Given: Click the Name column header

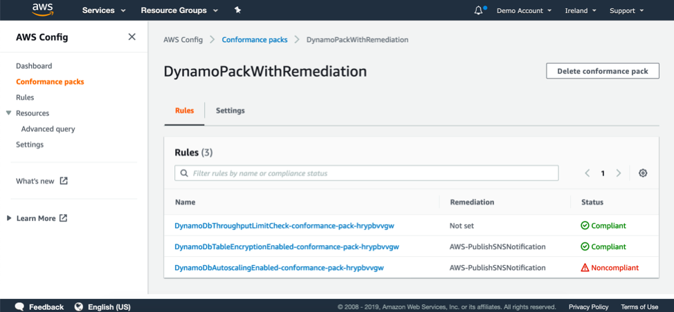Looking at the screenshot, I should tap(185, 202).
